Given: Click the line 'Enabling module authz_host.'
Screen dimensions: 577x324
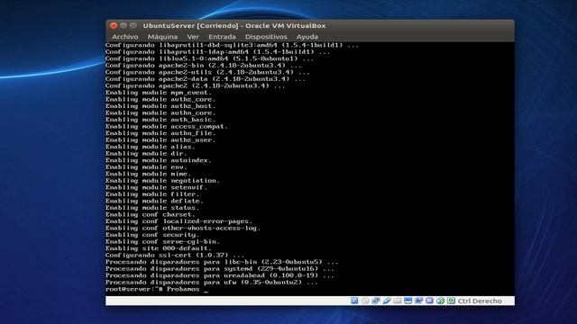Looking at the screenshot, I should (160, 106).
